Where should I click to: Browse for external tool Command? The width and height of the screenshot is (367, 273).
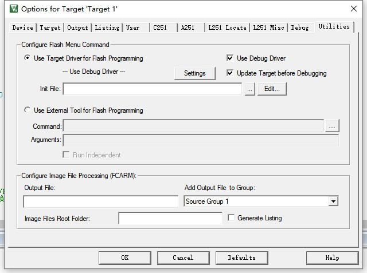pos(332,126)
